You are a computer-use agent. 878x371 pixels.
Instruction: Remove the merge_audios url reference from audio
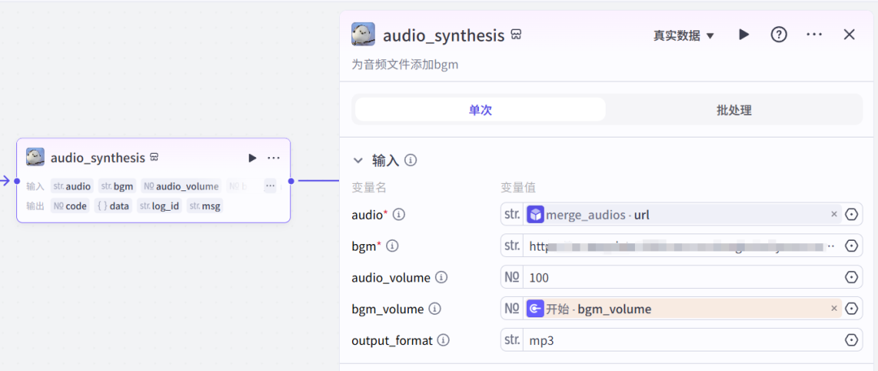(x=834, y=215)
